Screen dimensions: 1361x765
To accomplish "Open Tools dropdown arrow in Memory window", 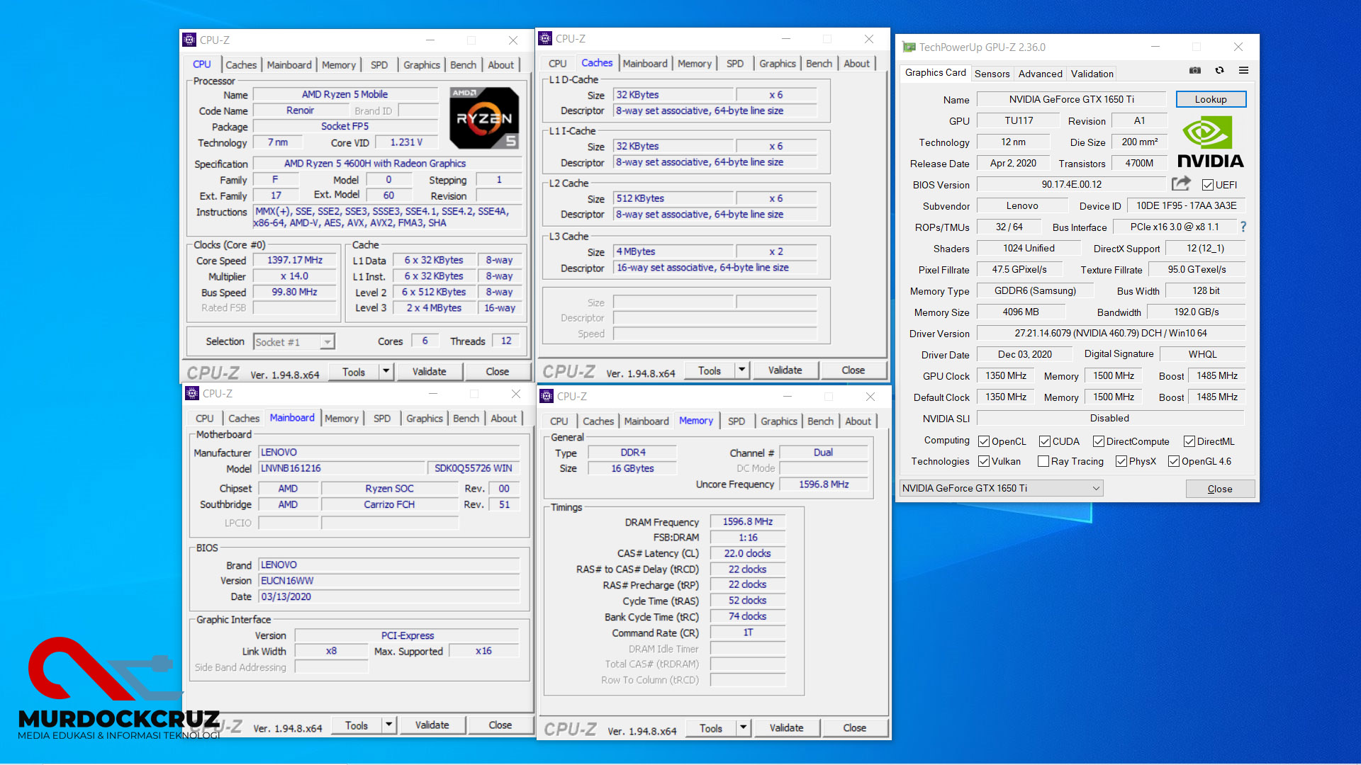I will (x=743, y=727).
